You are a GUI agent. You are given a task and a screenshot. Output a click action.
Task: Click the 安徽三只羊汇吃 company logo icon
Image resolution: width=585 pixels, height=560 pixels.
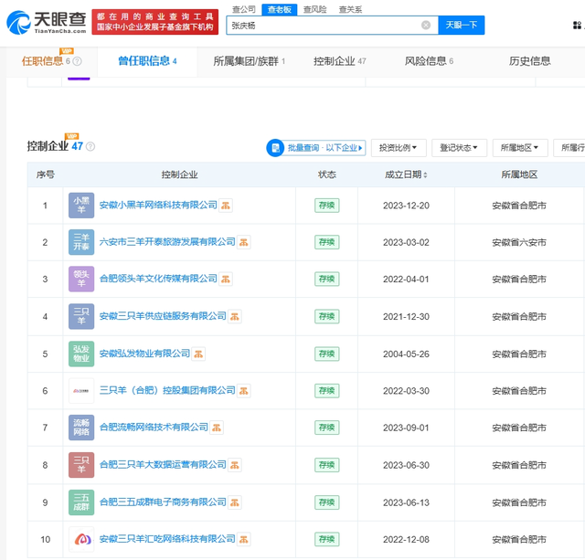tap(80, 539)
